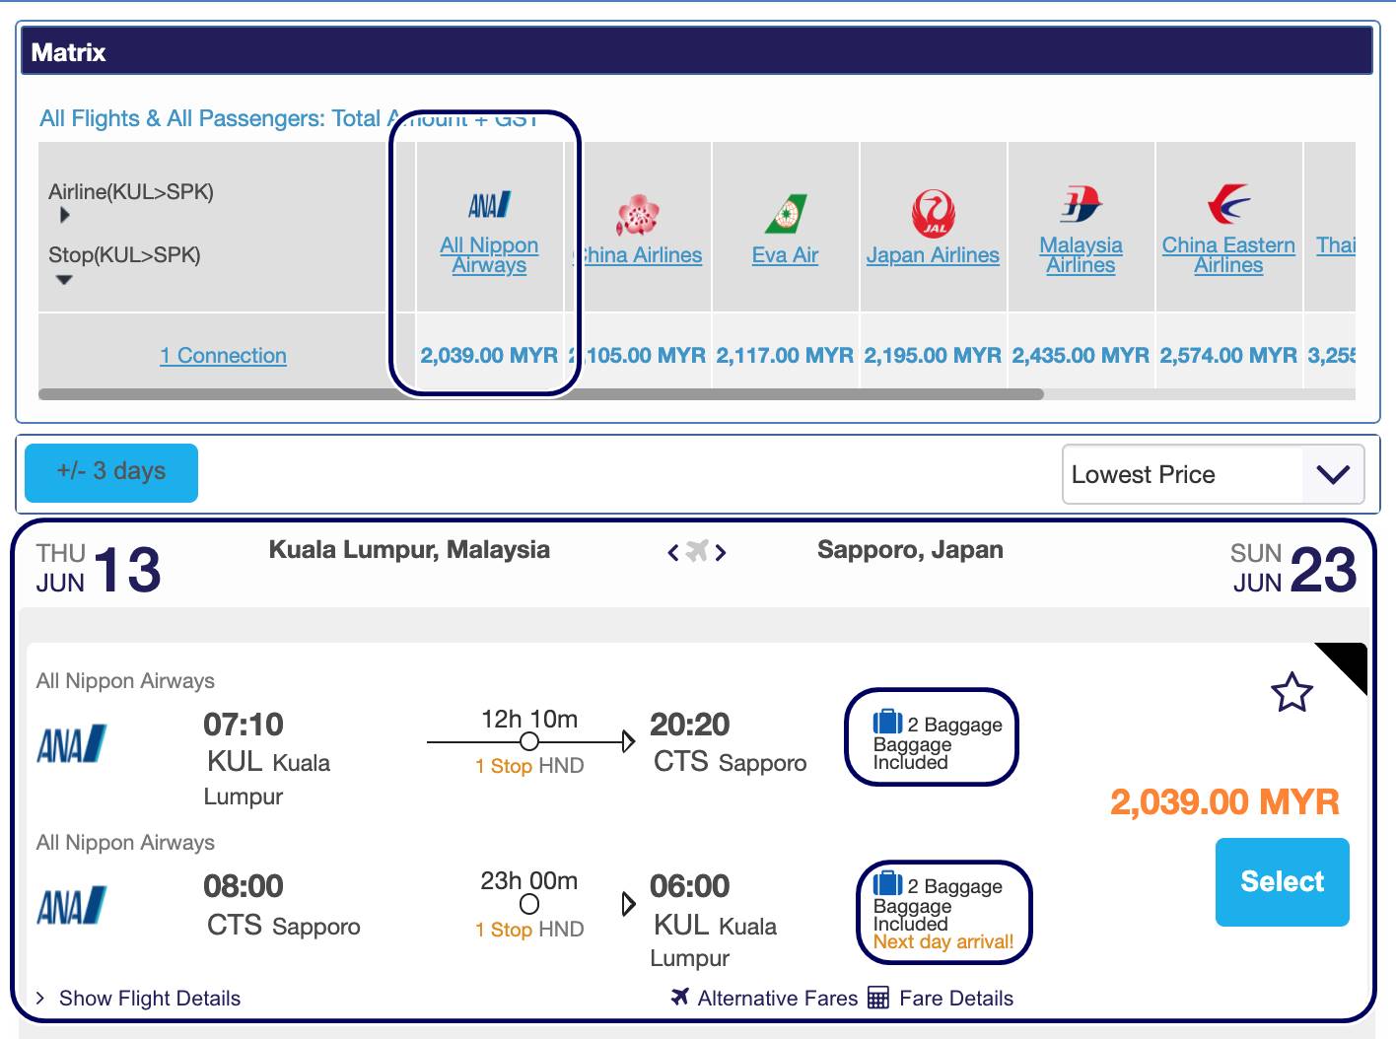
Task: Click the 1 Stop HND label on outbound flight
Action: (529, 766)
